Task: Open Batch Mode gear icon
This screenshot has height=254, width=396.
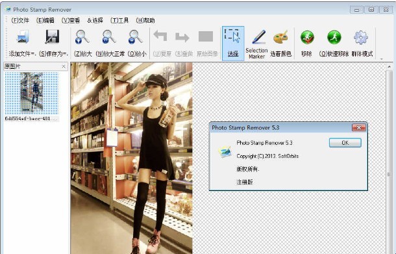Action: coord(361,38)
